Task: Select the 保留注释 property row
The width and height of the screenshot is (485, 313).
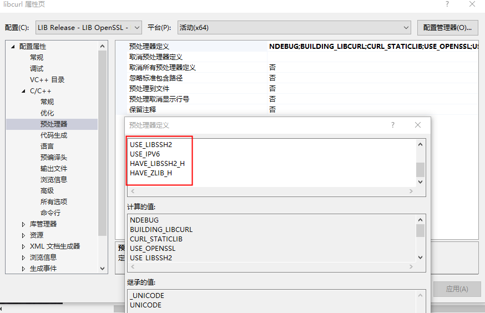Action: click(x=297, y=109)
